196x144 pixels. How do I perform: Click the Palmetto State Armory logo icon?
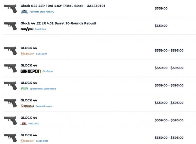coord(24,12)
